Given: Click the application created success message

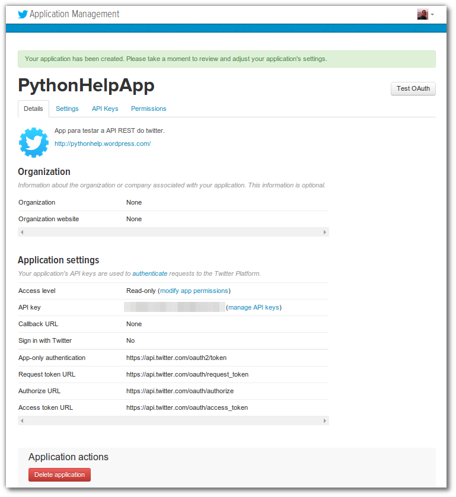Looking at the screenshot, I should point(227,59).
